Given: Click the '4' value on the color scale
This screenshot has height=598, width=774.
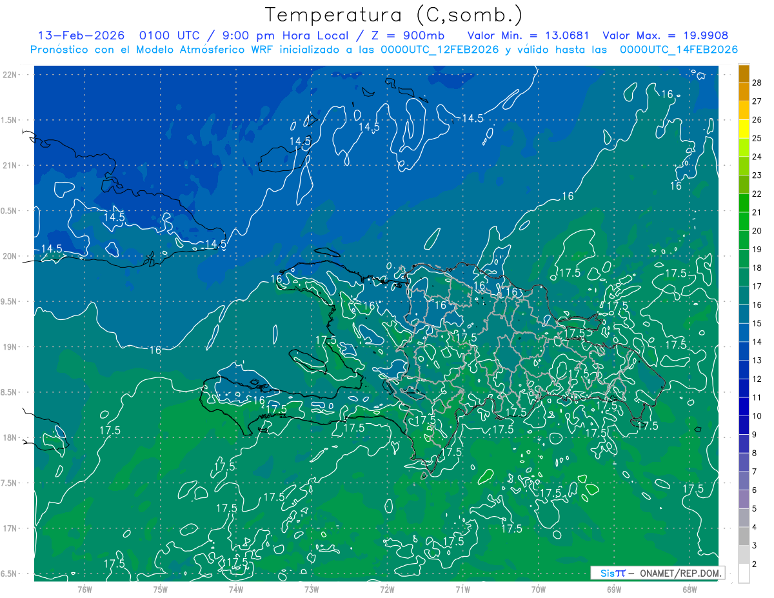Looking at the screenshot, I should click(755, 527).
